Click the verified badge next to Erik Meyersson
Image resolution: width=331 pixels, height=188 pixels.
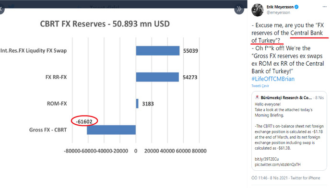coord(296,7)
